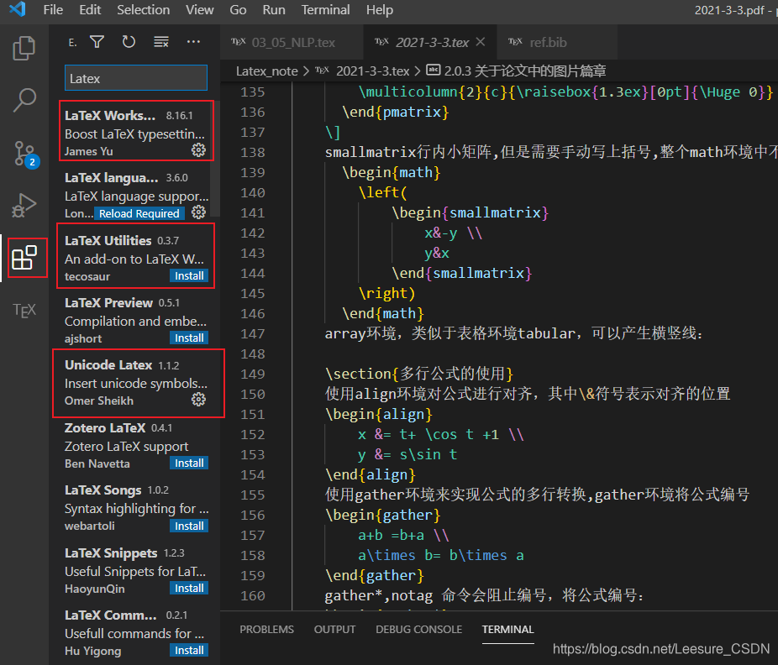The height and width of the screenshot is (665, 778).
Task: Click line 149 section command text
Action: pyautogui.click(x=418, y=374)
